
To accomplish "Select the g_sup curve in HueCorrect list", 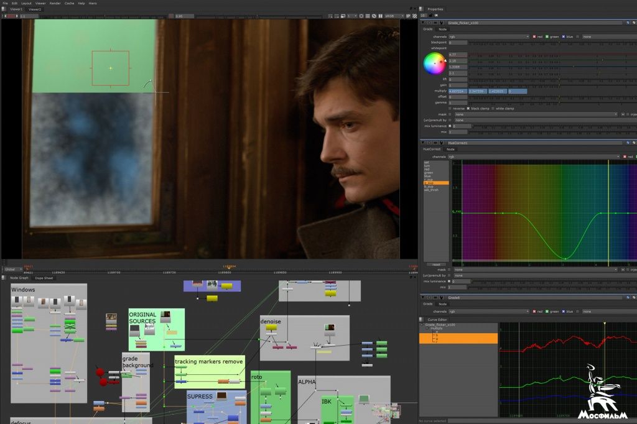I will tap(436, 183).
